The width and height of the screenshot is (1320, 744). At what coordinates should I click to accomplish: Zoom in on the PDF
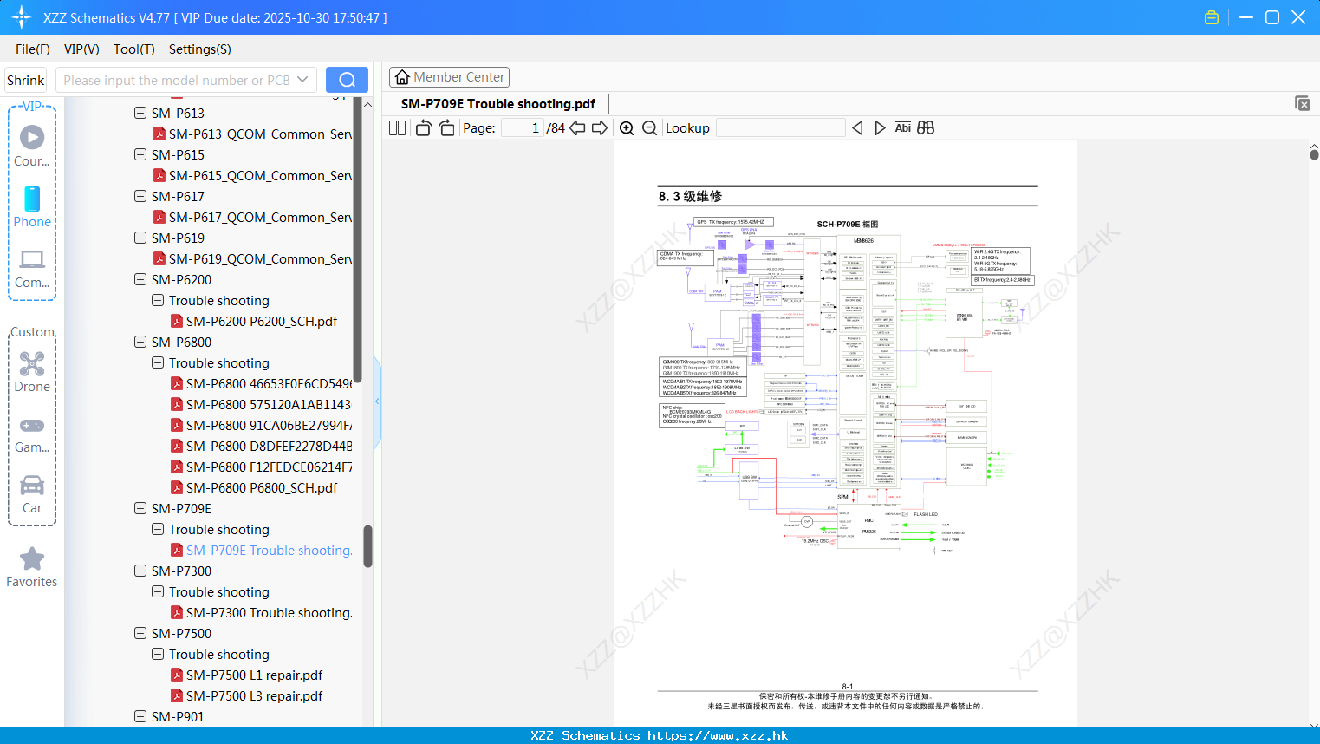pyautogui.click(x=627, y=127)
